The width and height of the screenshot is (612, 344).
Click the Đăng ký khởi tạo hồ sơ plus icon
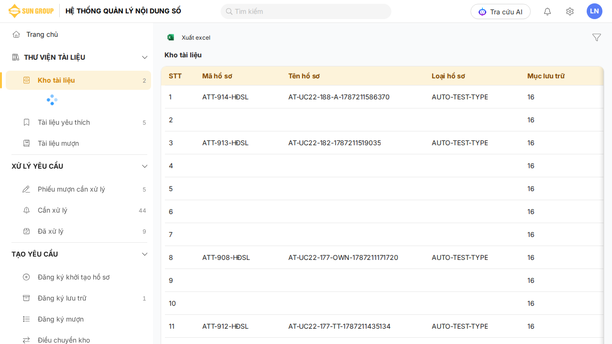[x=26, y=277]
